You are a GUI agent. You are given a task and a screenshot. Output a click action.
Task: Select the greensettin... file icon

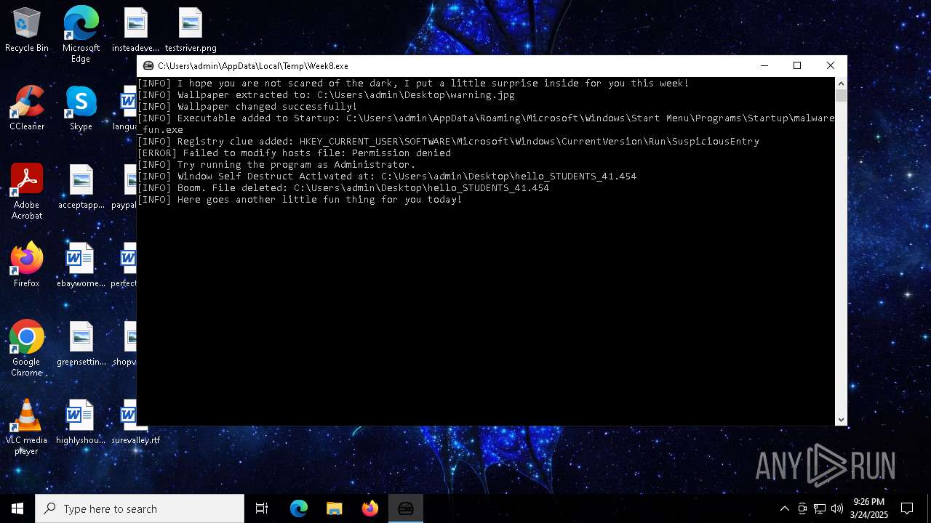click(81, 344)
